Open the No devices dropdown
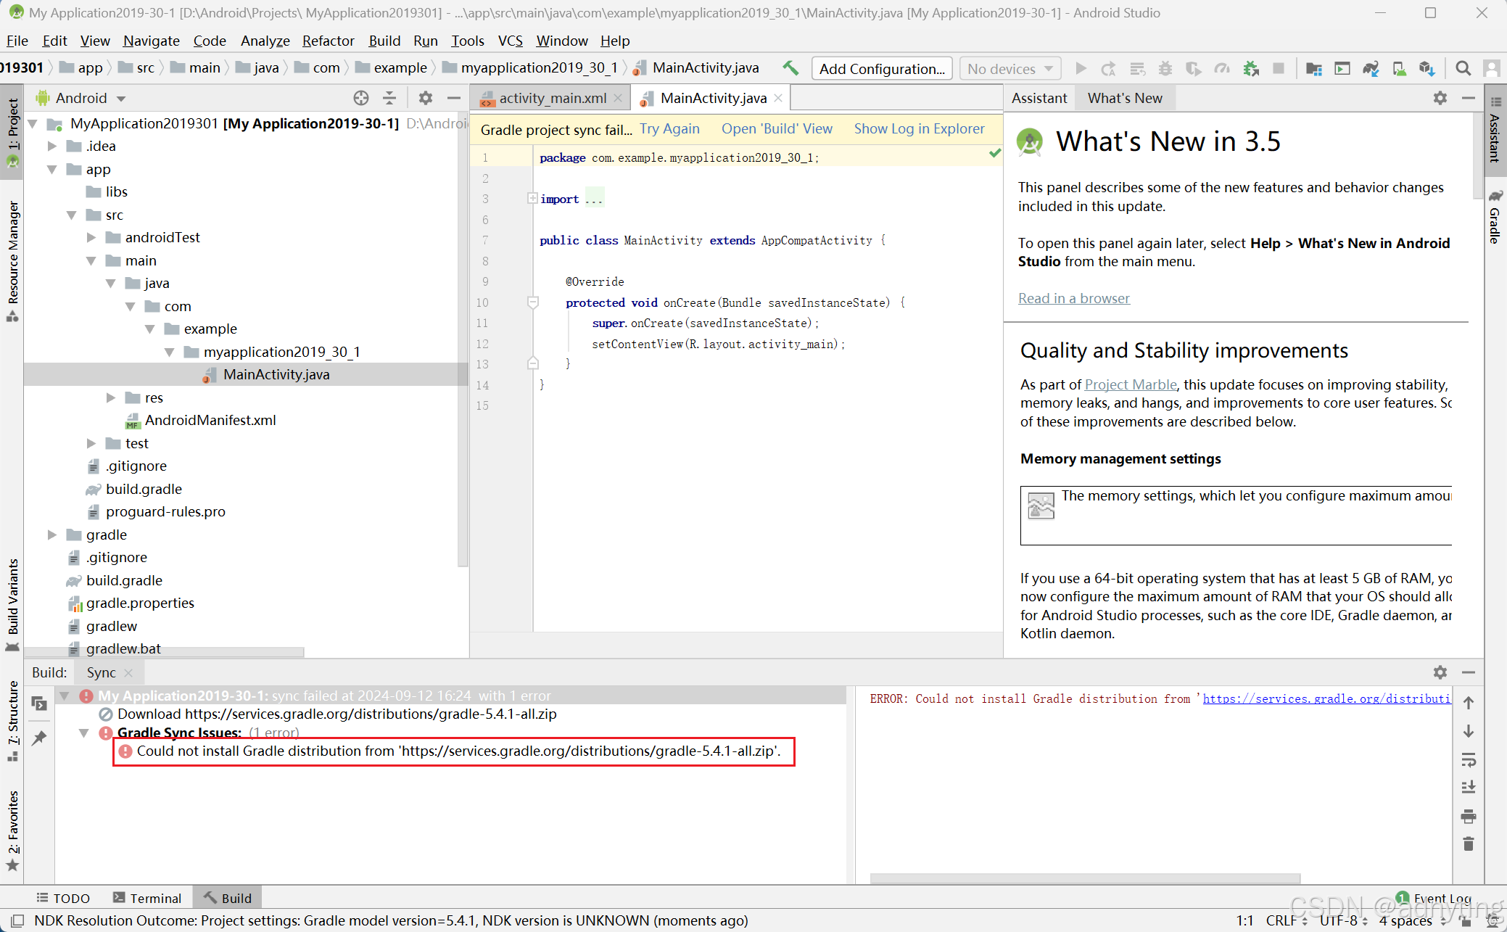1507x932 pixels. 1010,68
